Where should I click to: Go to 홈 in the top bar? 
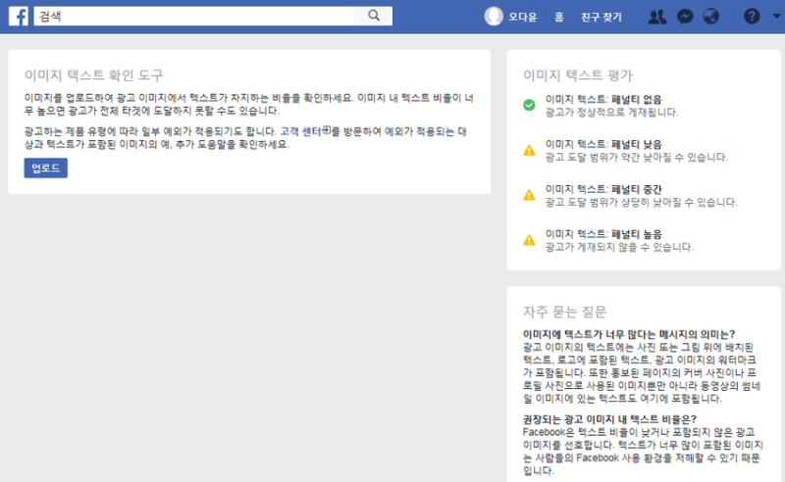click(558, 17)
